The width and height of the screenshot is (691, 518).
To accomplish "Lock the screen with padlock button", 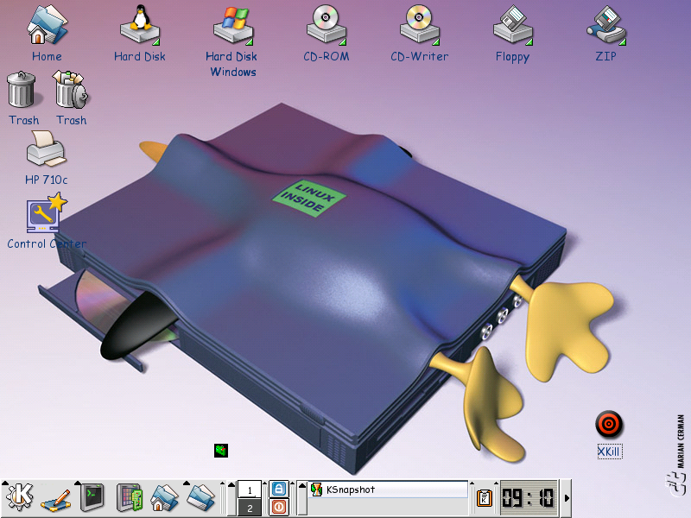I will [x=278, y=489].
